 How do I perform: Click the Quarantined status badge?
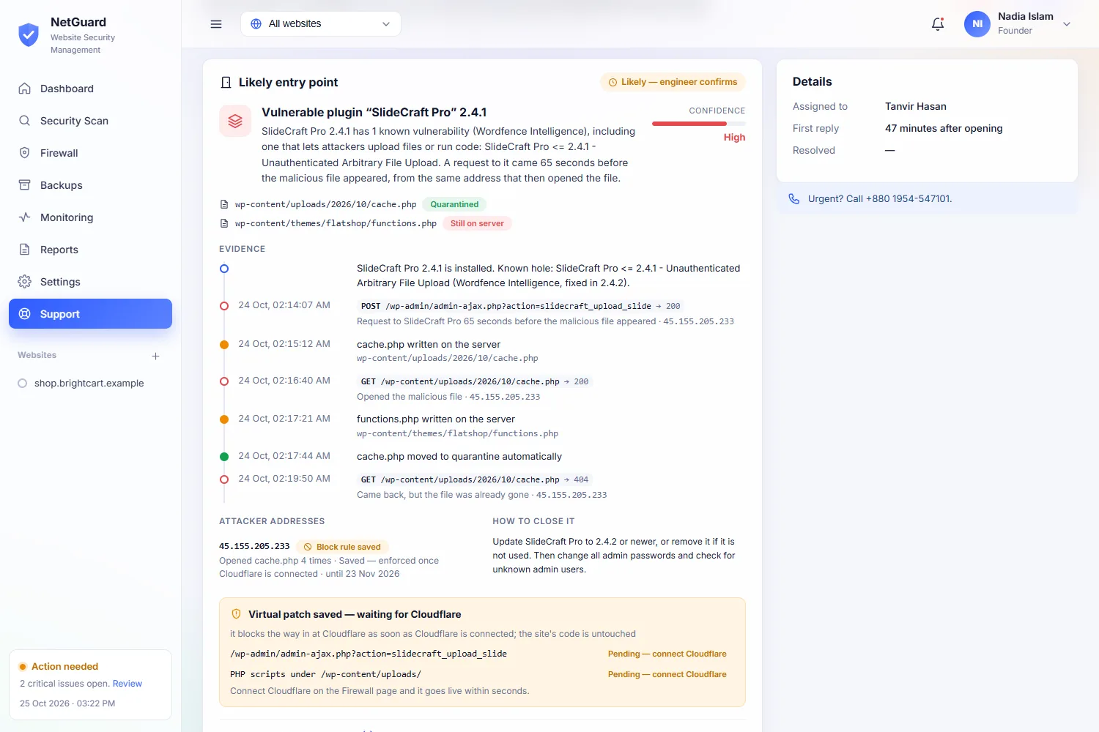(x=454, y=205)
